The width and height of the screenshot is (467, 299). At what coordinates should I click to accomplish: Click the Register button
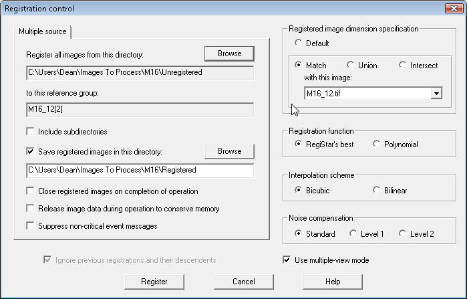[x=154, y=282]
